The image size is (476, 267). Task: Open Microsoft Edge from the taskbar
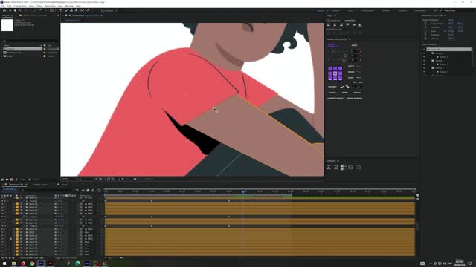(77, 263)
